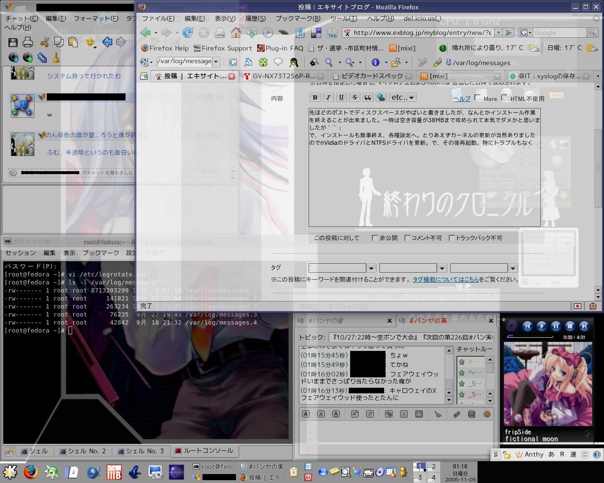The image size is (604, 483).
Task: Click save icon in chat window toolbar
Action: [13, 42]
